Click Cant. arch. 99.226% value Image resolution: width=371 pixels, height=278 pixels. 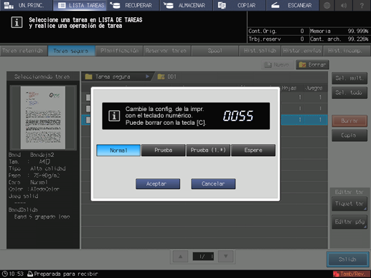(358, 39)
